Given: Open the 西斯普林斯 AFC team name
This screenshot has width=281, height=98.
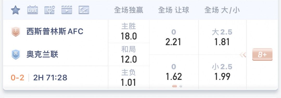Looking at the screenshot, I should [x=55, y=32].
